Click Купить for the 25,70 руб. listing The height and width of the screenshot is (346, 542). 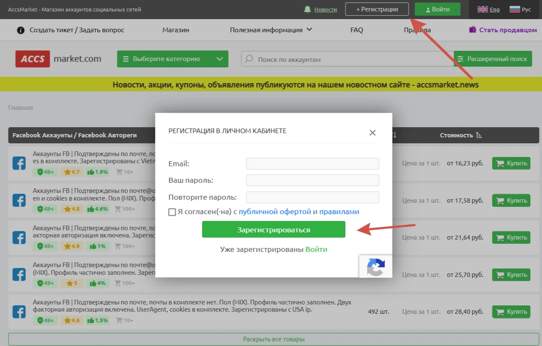tap(511, 275)
